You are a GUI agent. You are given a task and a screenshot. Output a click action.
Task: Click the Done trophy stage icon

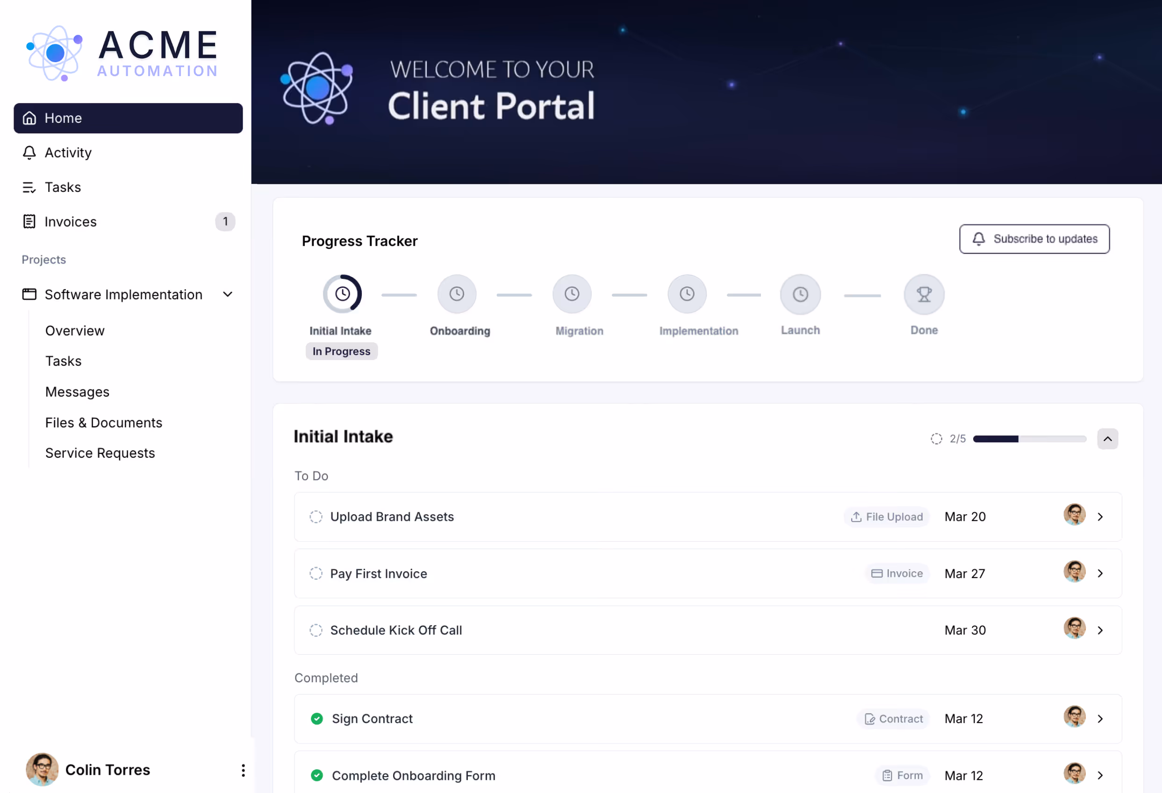pos(924,294)
